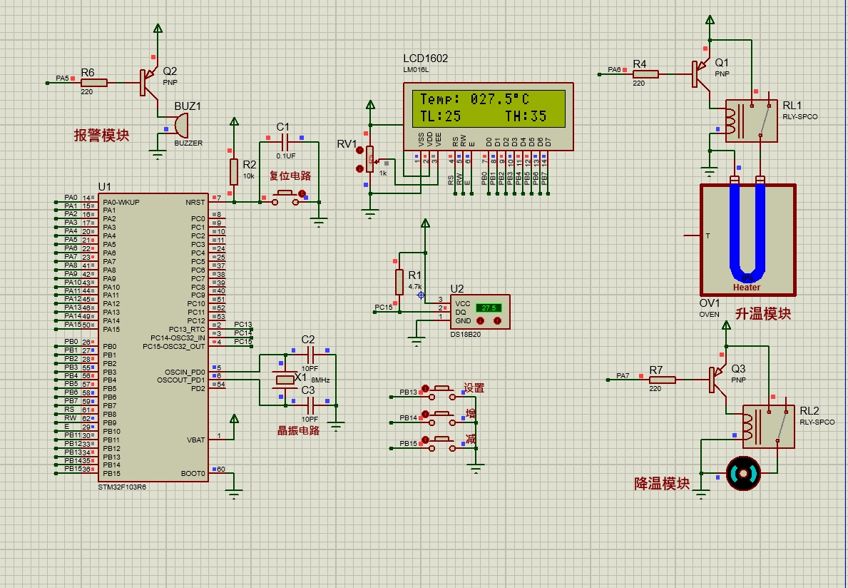Click the power terminal above Q1
Viewport: 848px width, 588px height.
click(710, 20)
